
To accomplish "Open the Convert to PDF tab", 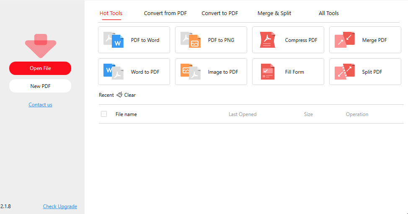I will tap(220, 13).
